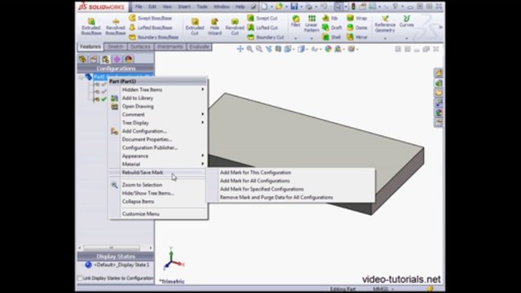Open the File menu
Screen dimensions: 521x293
tap(139, 7)
